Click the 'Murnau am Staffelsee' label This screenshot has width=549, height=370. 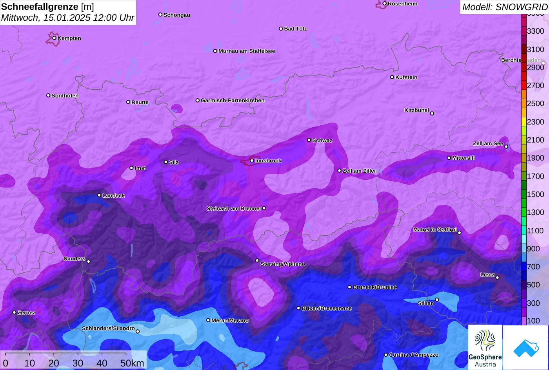pyautogui.click(x=247, y=51)
